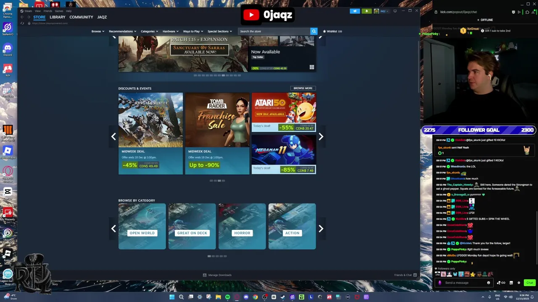Open the Kick chat shop icon
538x302 pixels.
point(511,283)
